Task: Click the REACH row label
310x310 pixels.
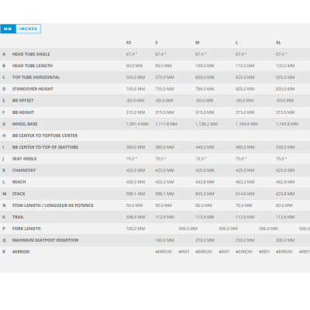Action: (19, 182)
